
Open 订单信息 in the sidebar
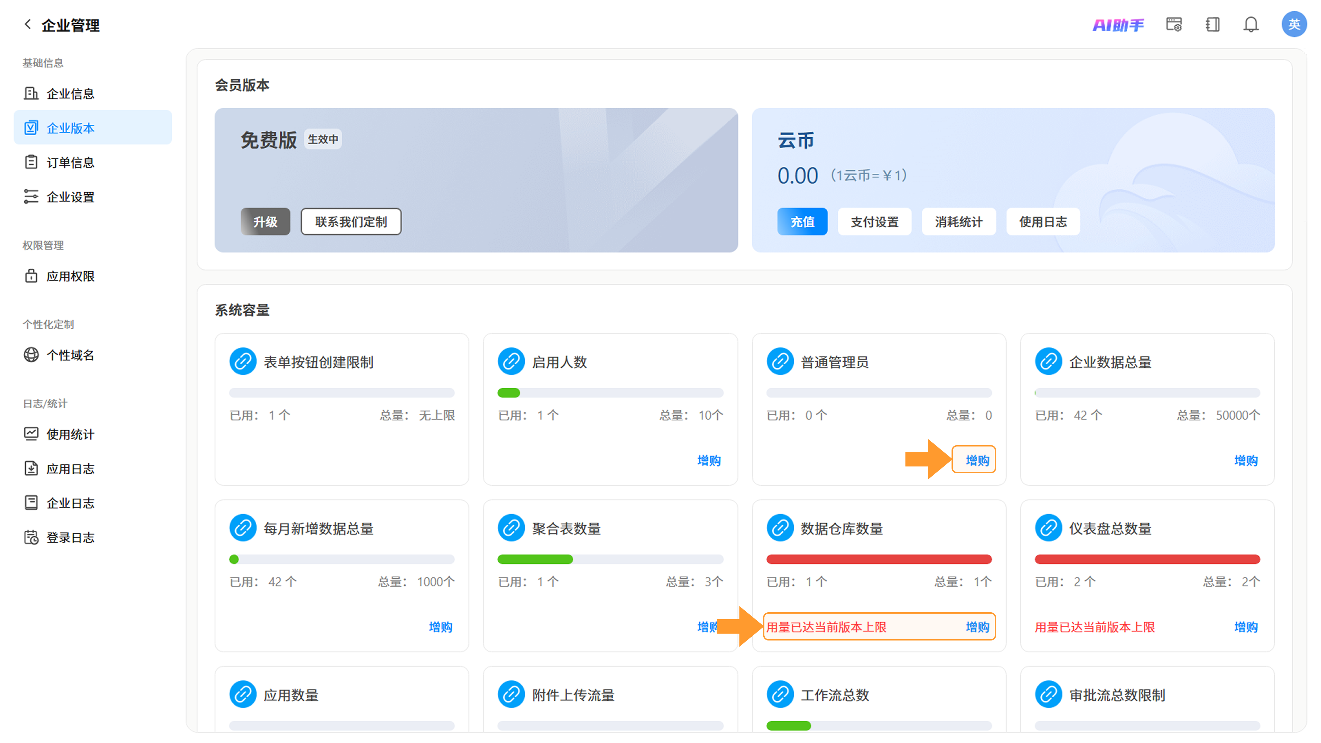pyautogui.click(x=93, y=162)
